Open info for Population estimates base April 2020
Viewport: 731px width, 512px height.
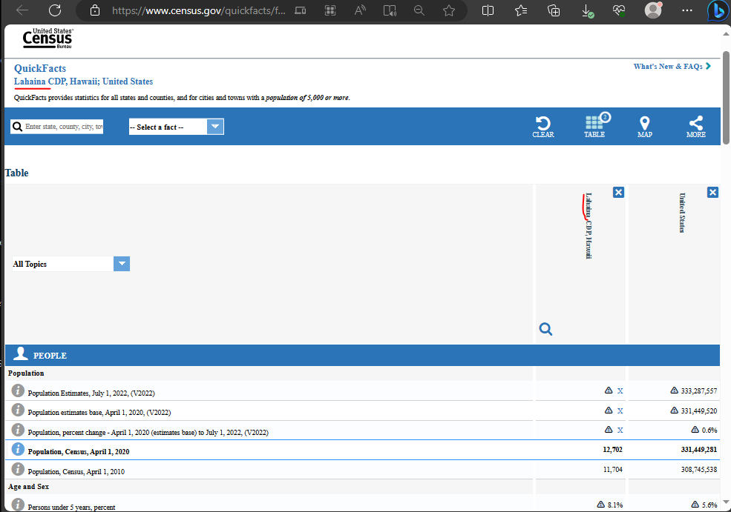pos(18,410)
